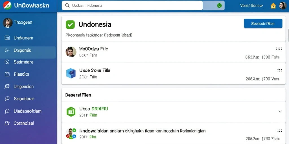Click the Ooiporais sidebar icon

coord(7,50)
